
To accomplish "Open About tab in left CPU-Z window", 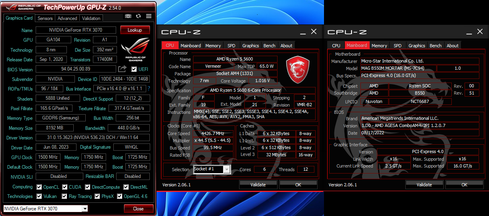I will click(x=286, y=46).
